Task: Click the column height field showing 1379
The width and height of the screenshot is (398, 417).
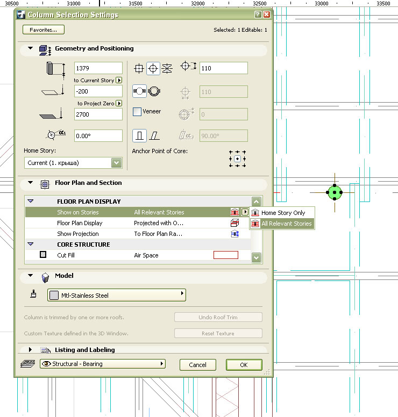Action: tap(98, 68)
